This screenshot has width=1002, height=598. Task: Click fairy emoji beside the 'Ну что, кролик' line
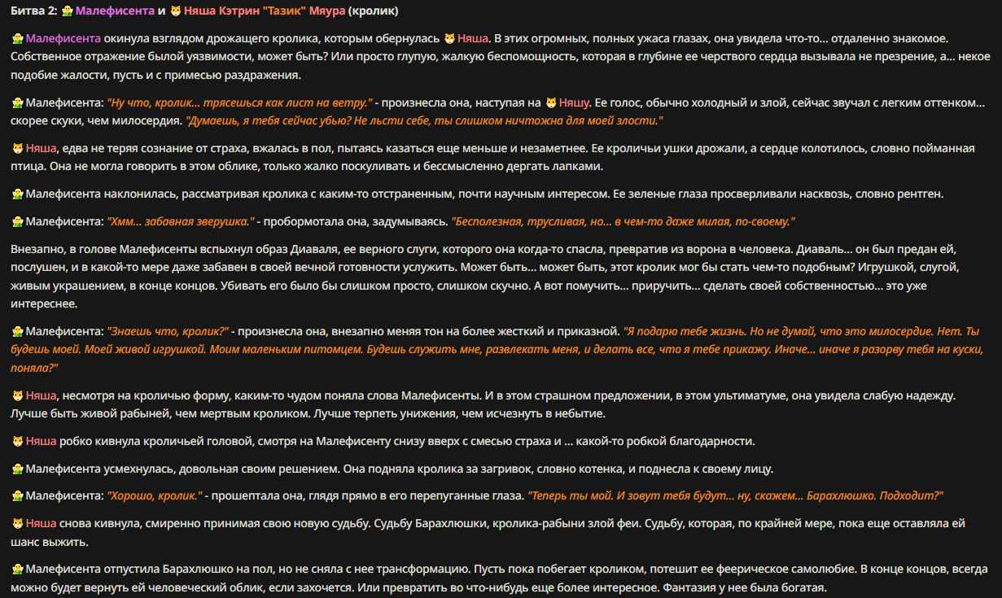pos(17,103)
